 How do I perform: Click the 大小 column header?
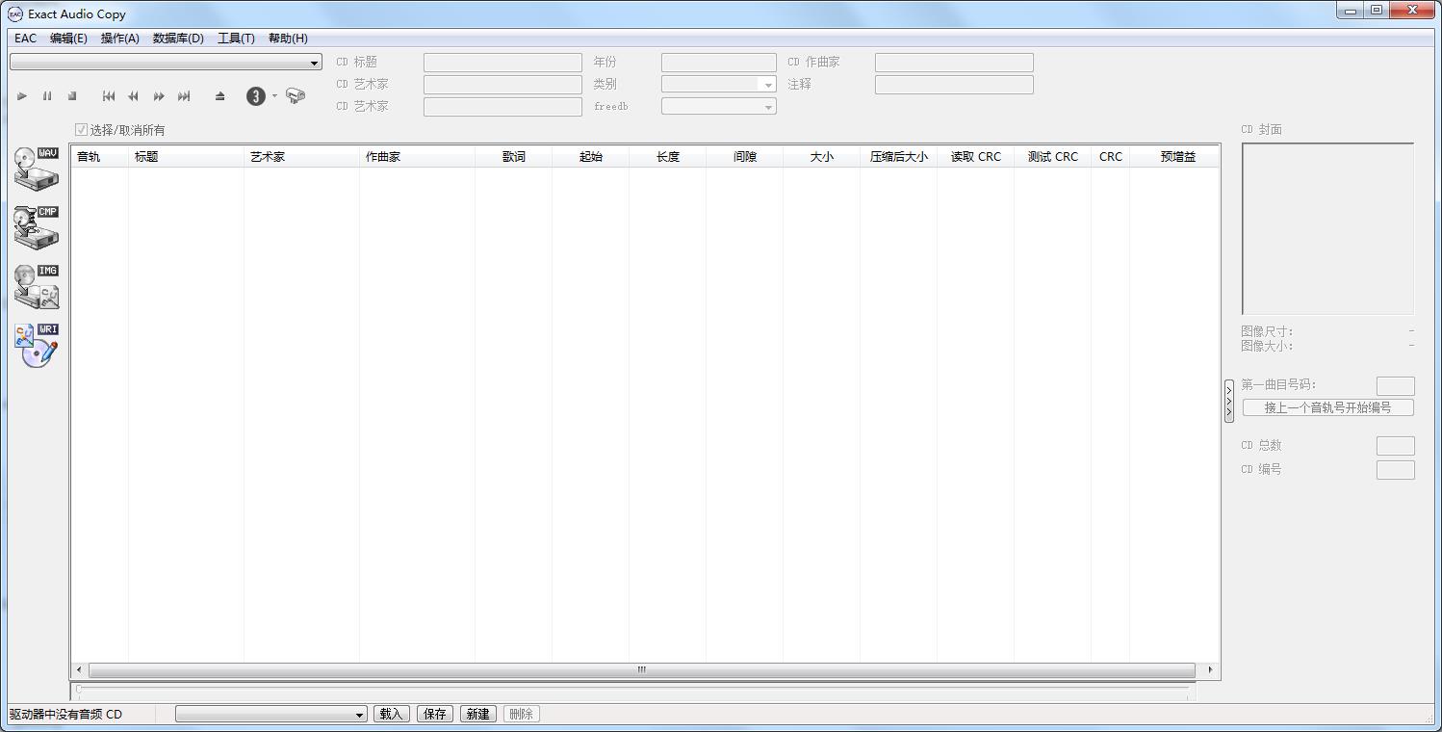[x=821, y=156]
